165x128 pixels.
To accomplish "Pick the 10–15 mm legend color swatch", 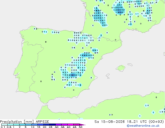I will pos(34,125).
